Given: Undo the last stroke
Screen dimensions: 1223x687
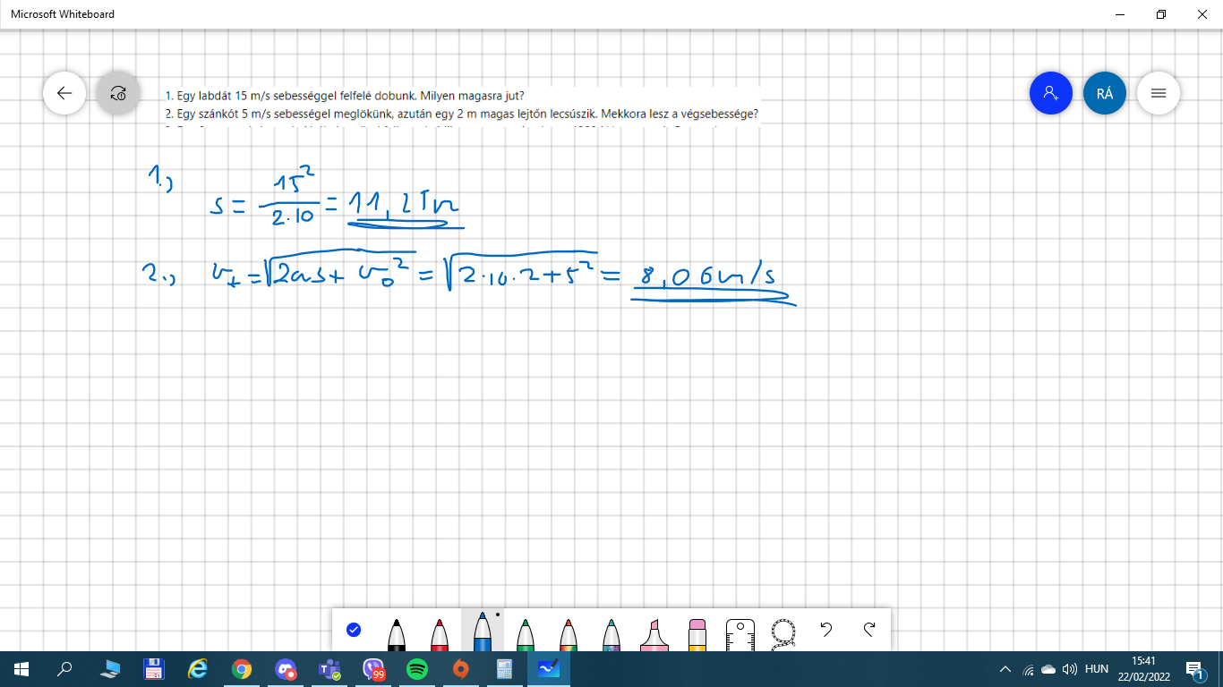Looking at the screenshot, I should (826, 630).
